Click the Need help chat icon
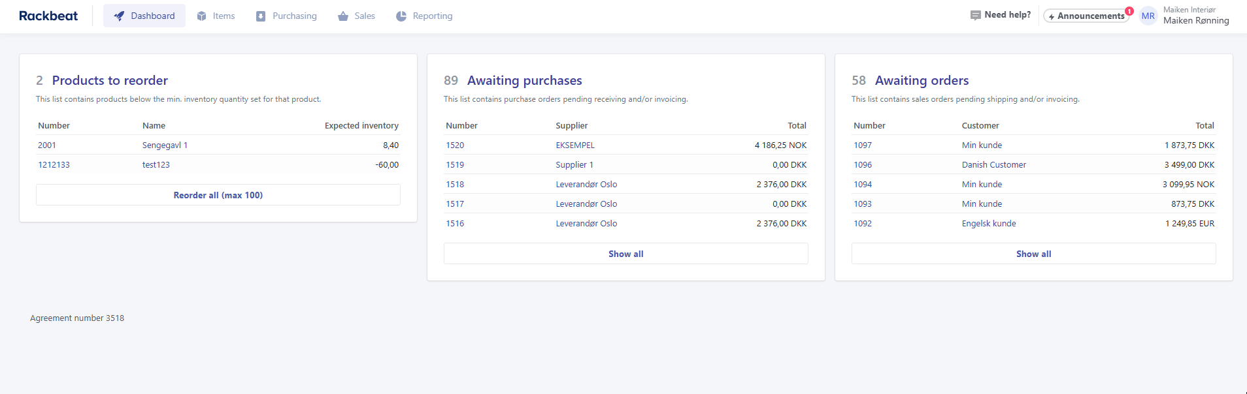1247x394 pixels. tap(975, 15)
